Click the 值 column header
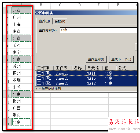This screenshot has width=140, height=133. click(x=109, y=68)
